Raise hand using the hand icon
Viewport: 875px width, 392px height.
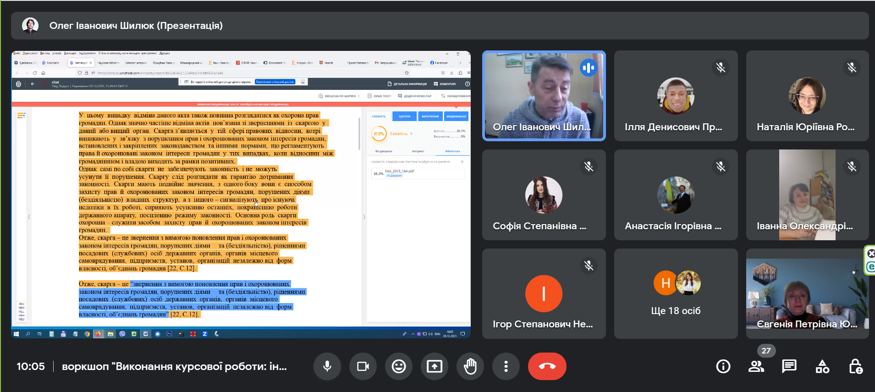470,366
